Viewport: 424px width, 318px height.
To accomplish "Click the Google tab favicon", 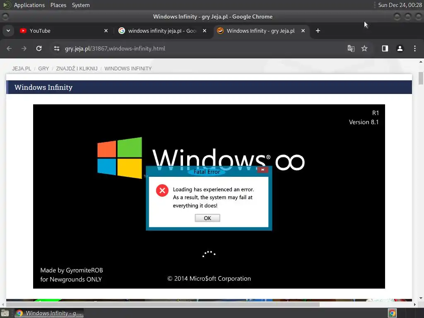I will coord(122,31).
